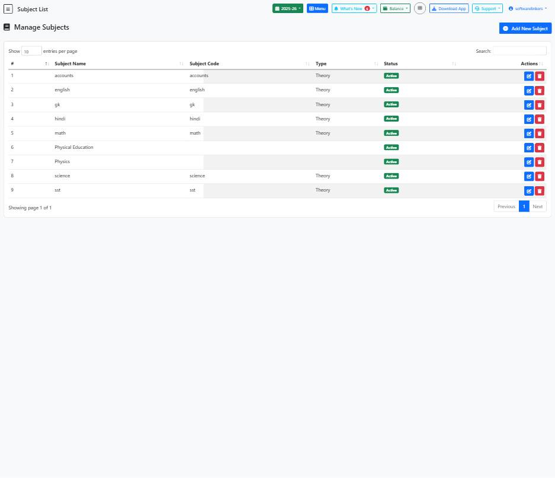
Task: Expand the Balance dropdown
Action: 395,8
